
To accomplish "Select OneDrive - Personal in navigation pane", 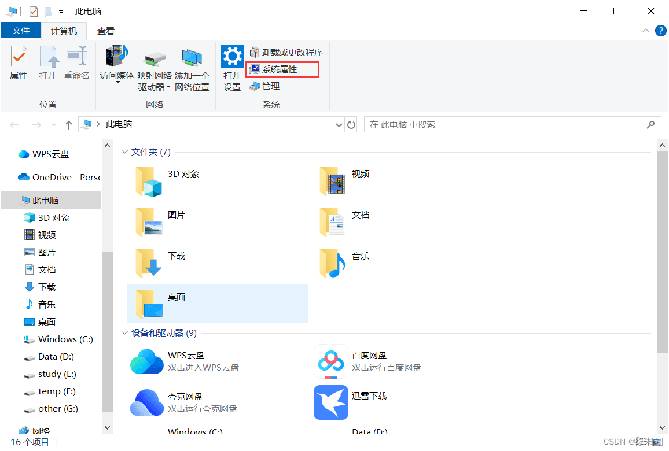I will point(59,178).
